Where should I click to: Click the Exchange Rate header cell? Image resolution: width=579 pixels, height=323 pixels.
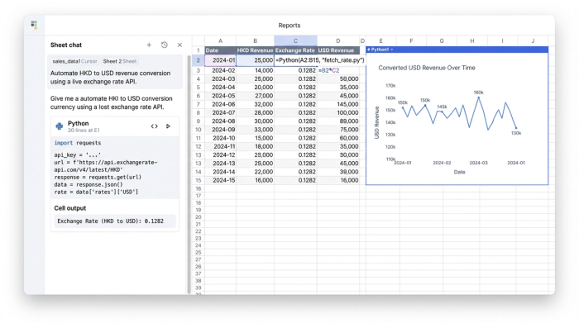(295, 50)
